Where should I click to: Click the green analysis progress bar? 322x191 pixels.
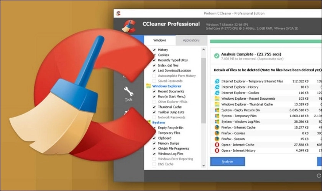click(x=264, y=41)
